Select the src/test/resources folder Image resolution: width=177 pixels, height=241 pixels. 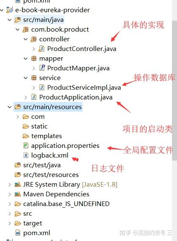[51, 175]
